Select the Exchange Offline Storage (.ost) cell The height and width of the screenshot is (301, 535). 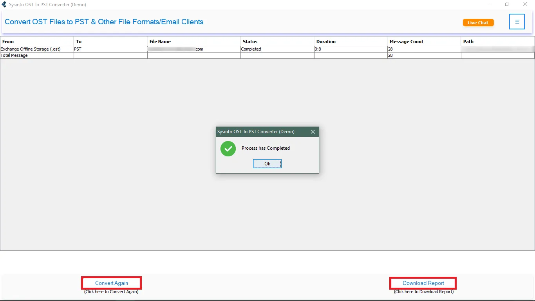point(37,49)
